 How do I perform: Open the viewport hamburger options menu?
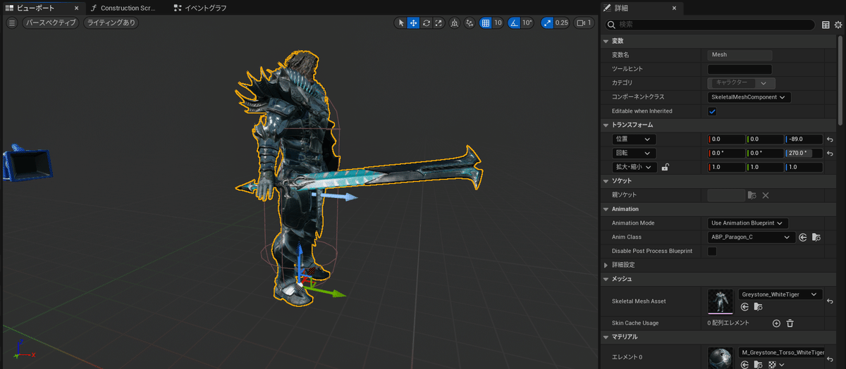11,23
